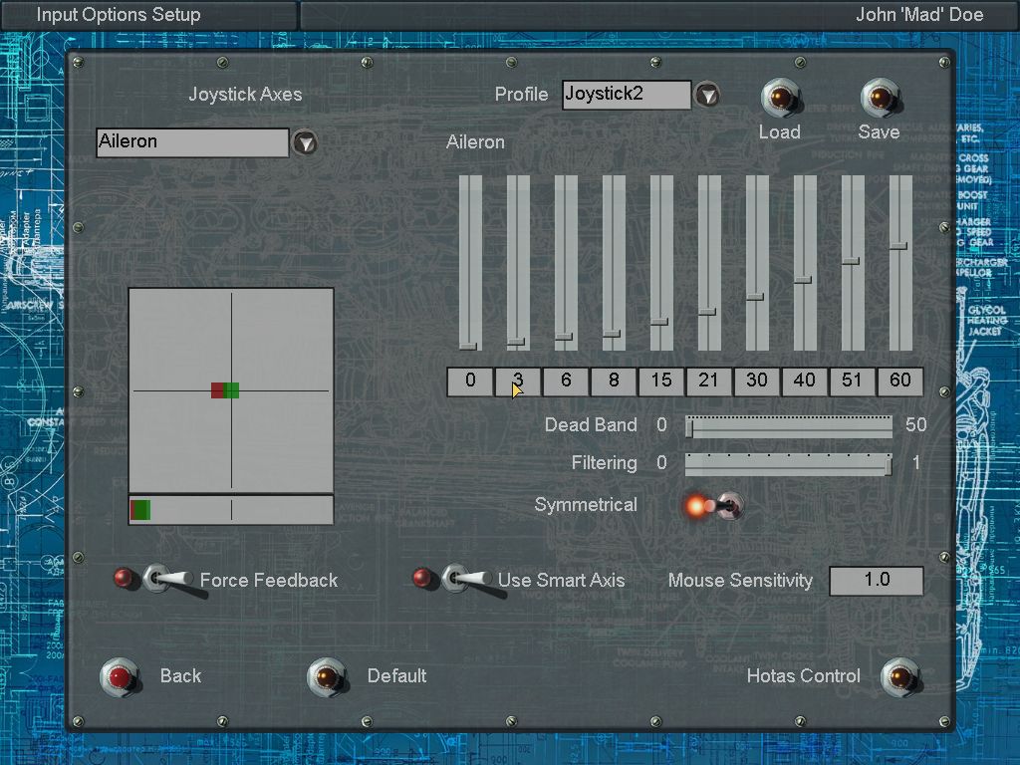The height and width of the screenshot is (765, 1020).
Task: Click the Back label text
Action: coord(180,676)
